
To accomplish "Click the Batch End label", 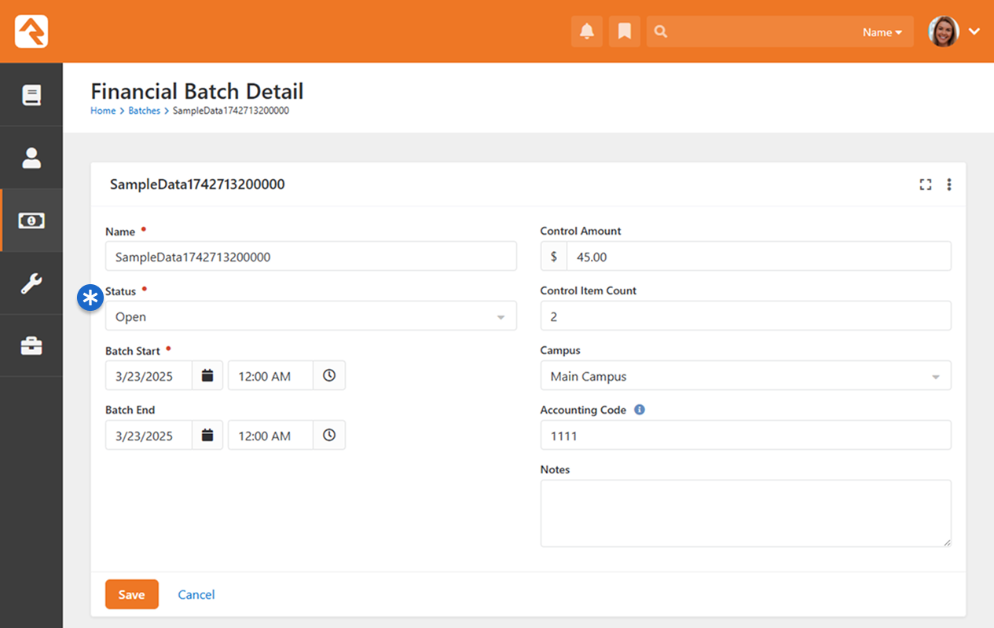I will point(130,411).
